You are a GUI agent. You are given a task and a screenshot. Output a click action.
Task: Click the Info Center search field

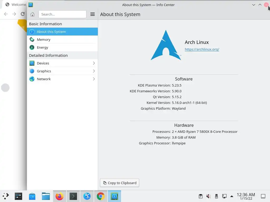point(62,14)
